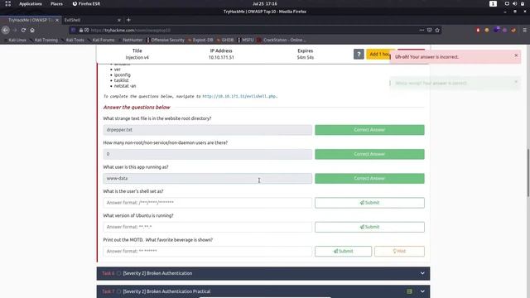Click the page vertical scrollbar thumb
The image size is (530, 298).
coord(528,172)
